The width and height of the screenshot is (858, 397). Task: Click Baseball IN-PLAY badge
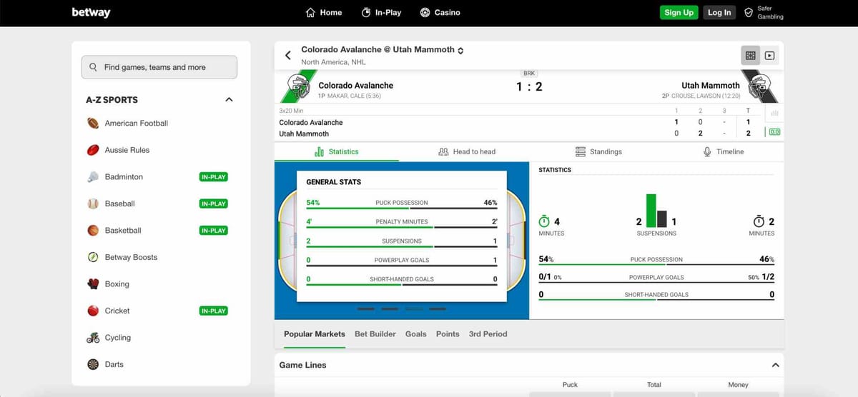[x=214, y=203]
